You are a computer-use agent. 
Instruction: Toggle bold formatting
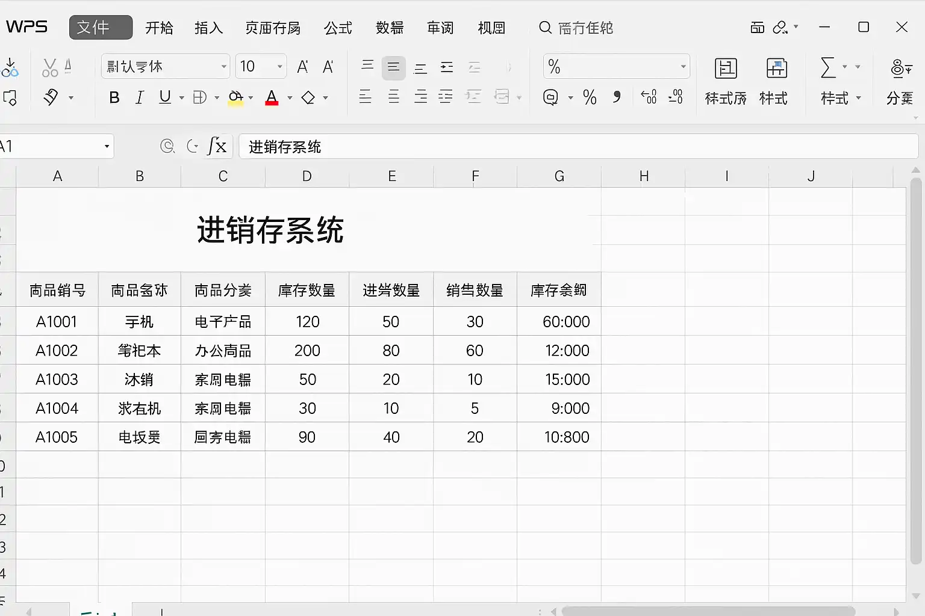click(114, 97)
